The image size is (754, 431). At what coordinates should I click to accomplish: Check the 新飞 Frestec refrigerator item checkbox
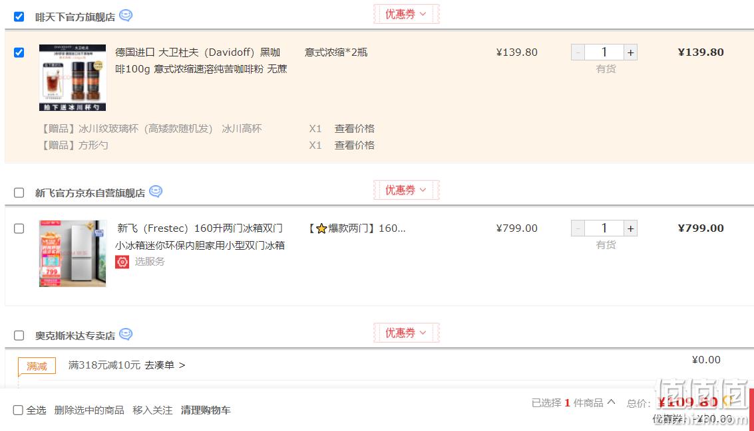(x=19, y=228)
